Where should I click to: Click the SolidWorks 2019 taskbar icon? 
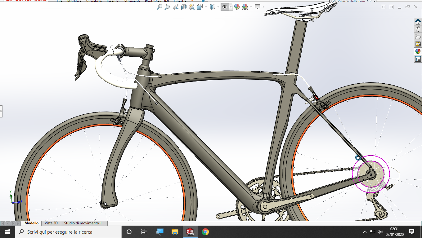tap(190, 232)
